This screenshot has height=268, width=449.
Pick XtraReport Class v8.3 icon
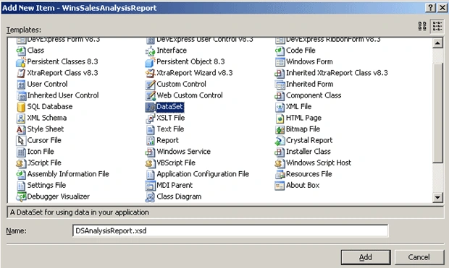pos(21,73)
